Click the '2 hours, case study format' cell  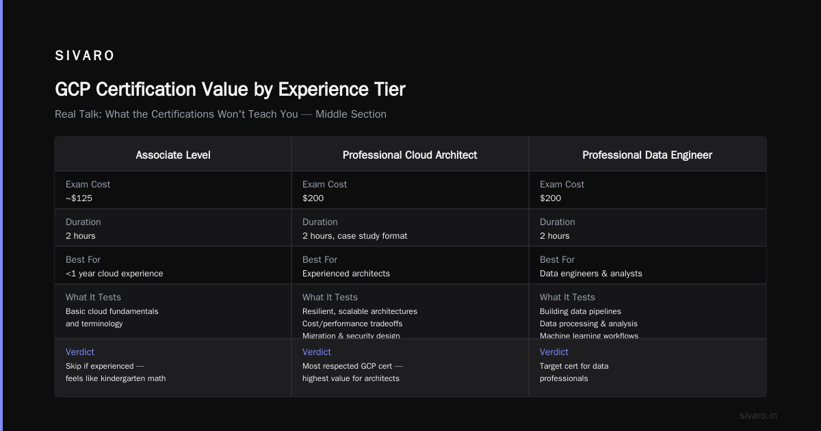(x=354, y=236)
